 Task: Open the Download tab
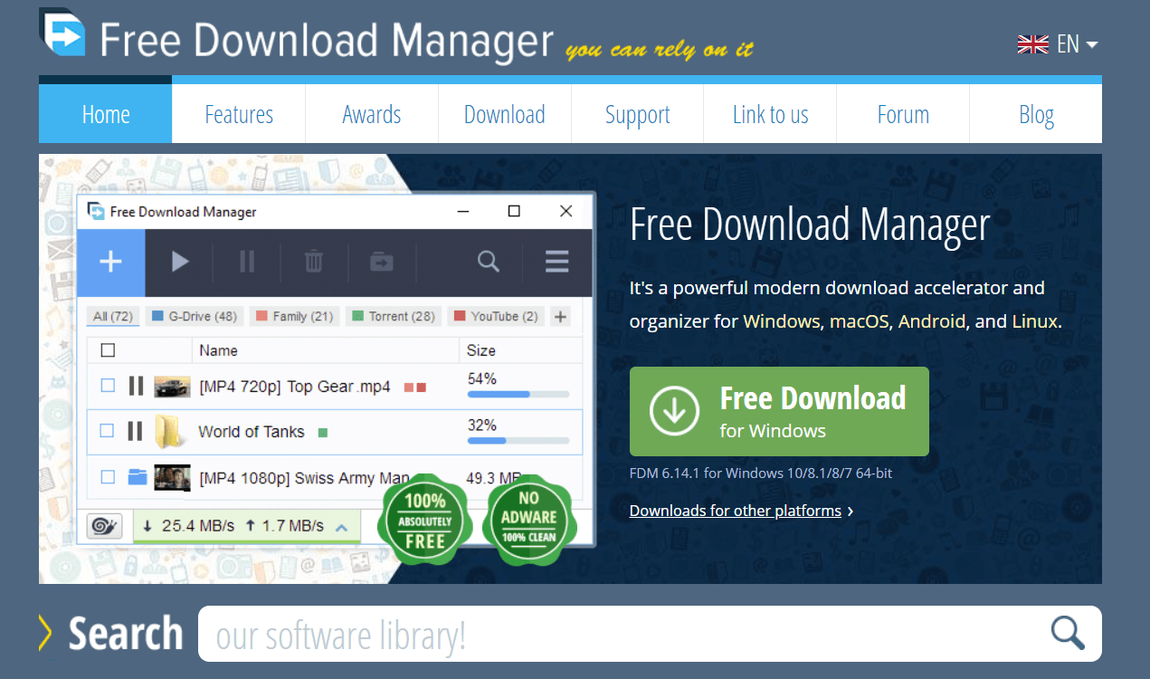505,114
